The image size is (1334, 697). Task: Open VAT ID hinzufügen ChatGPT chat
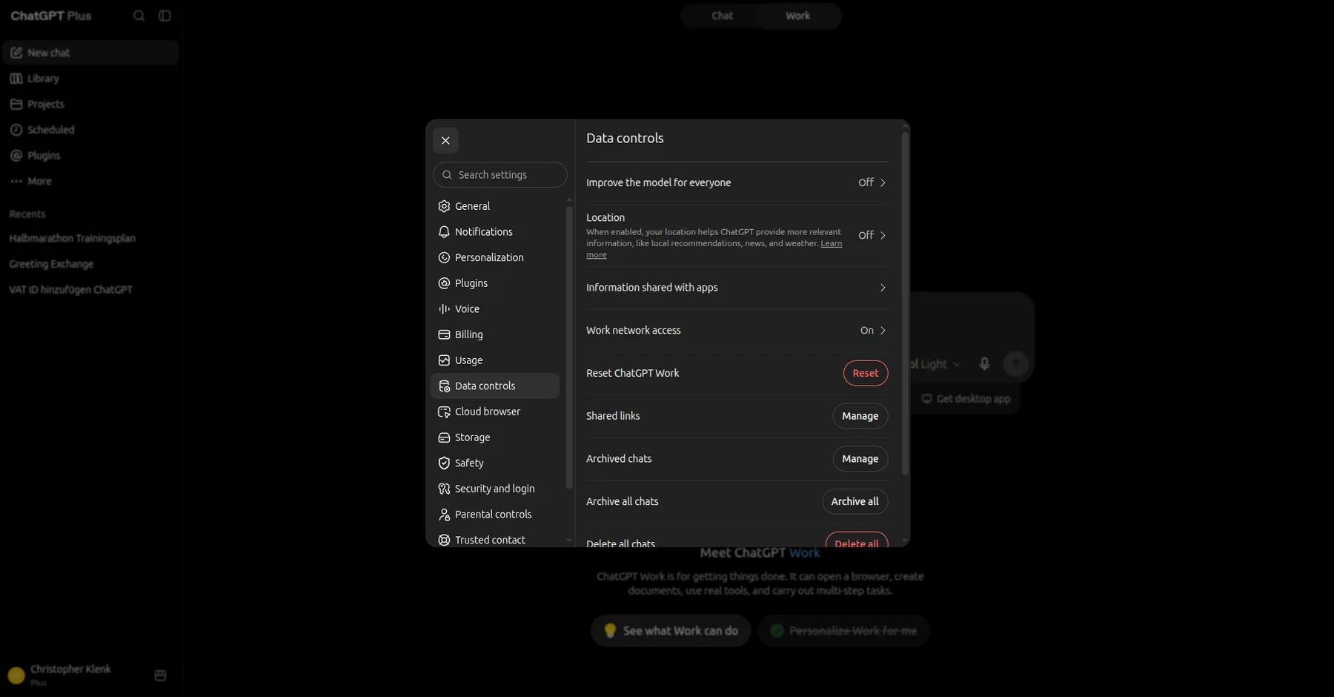tap(71, 290)
